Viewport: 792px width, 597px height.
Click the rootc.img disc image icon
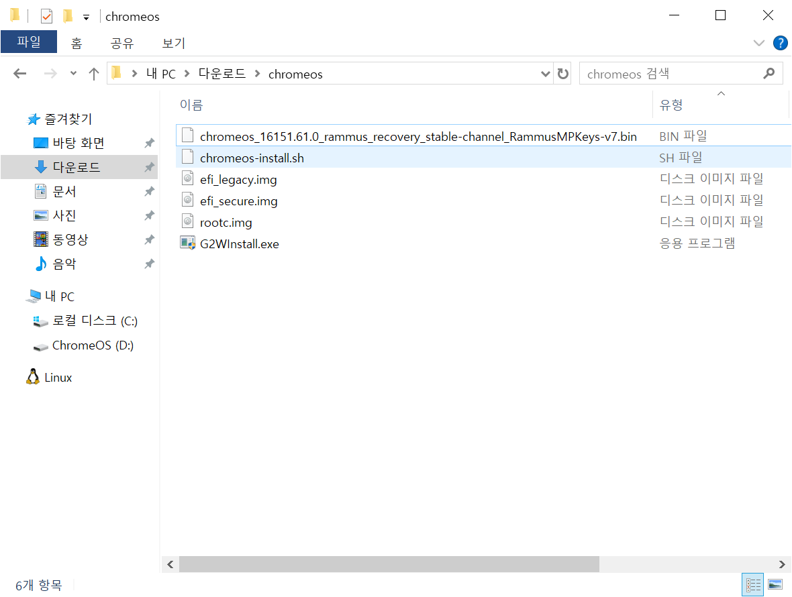click(187, 221)
